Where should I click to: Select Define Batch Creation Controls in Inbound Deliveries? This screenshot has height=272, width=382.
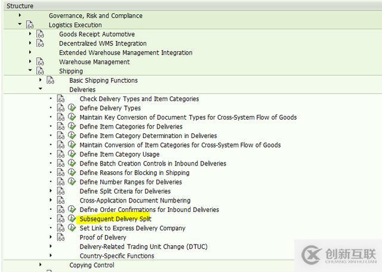coord(153,164)
